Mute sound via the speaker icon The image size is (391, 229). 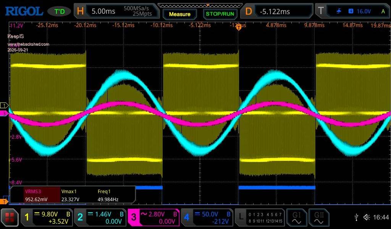[x=367, y=217]
